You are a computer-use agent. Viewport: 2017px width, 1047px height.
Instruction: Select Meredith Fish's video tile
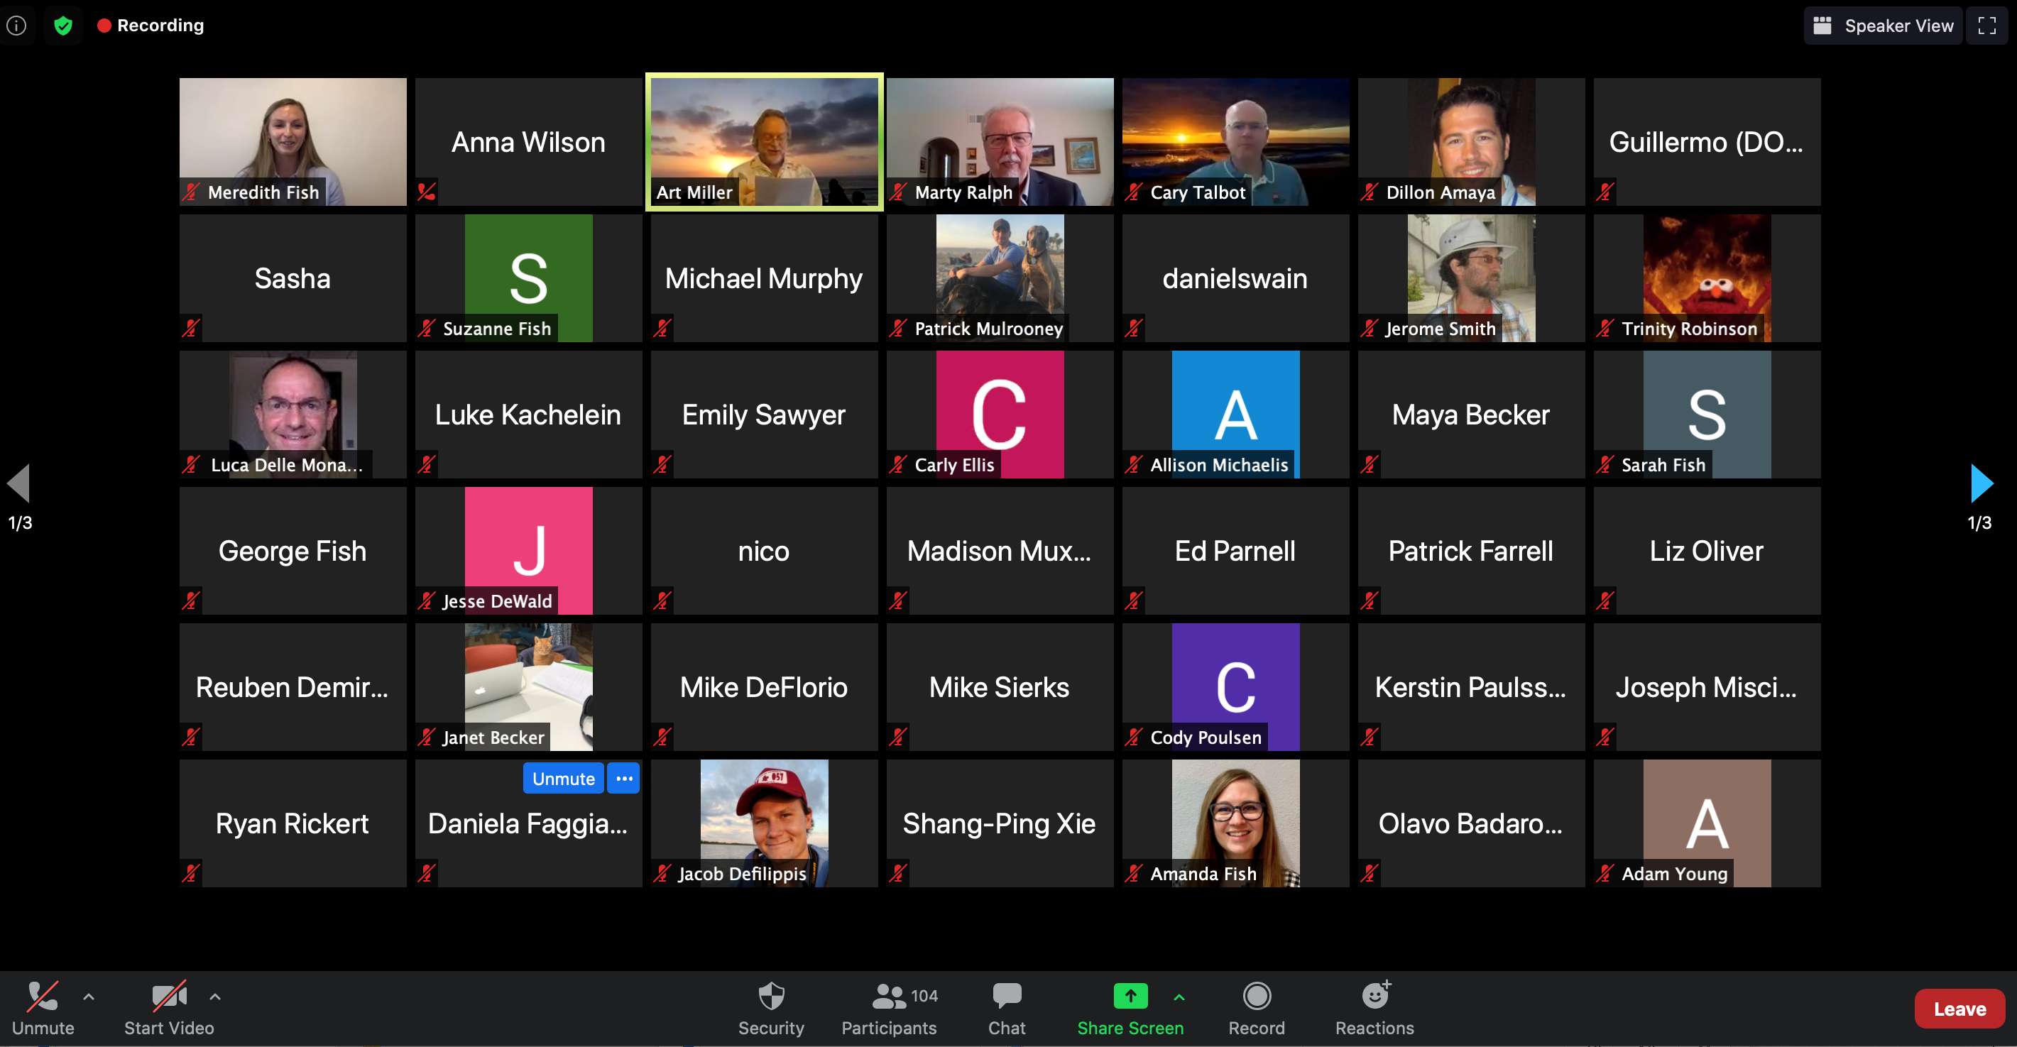point(293,142)
